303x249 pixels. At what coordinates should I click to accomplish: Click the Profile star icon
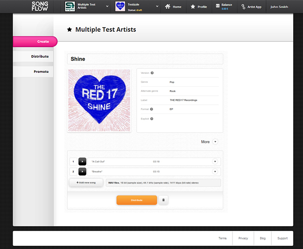(193, 7)
